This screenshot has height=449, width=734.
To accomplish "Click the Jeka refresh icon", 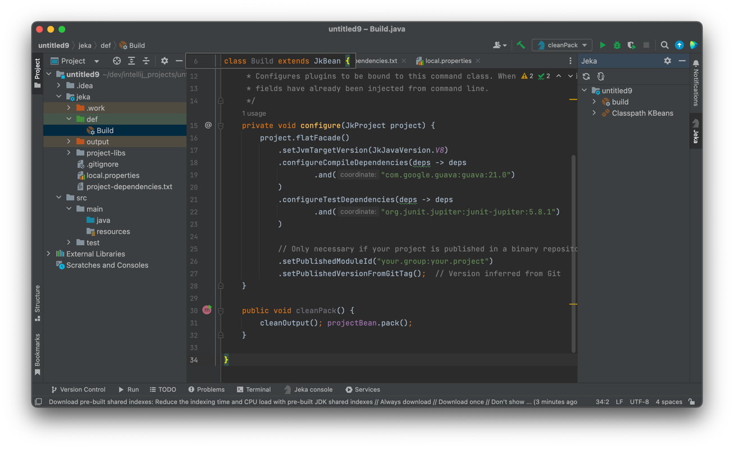I will tap(586, 76).
